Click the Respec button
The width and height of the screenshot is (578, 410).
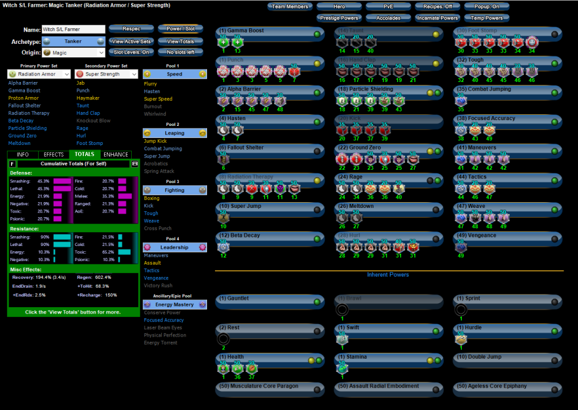coord(133,28)
